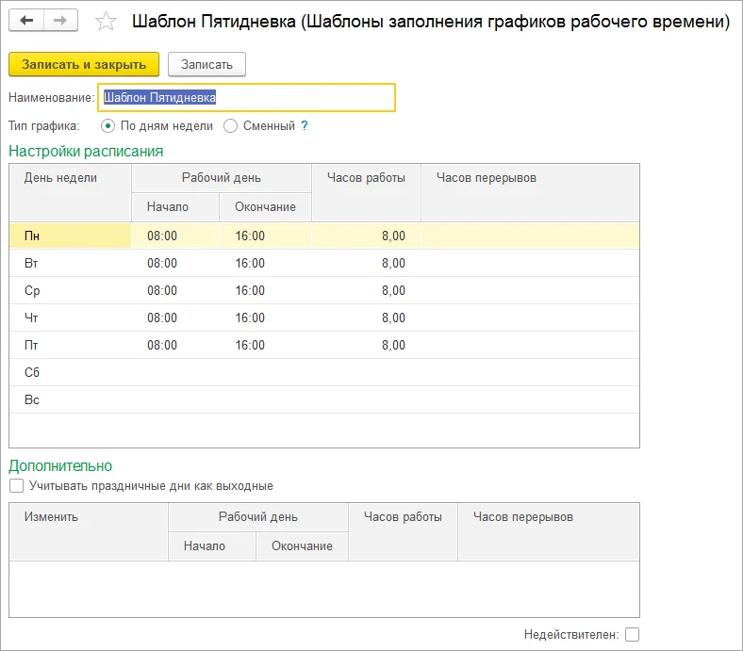
Task: Open help via the blue question mark
Action: tap(305, 125)
